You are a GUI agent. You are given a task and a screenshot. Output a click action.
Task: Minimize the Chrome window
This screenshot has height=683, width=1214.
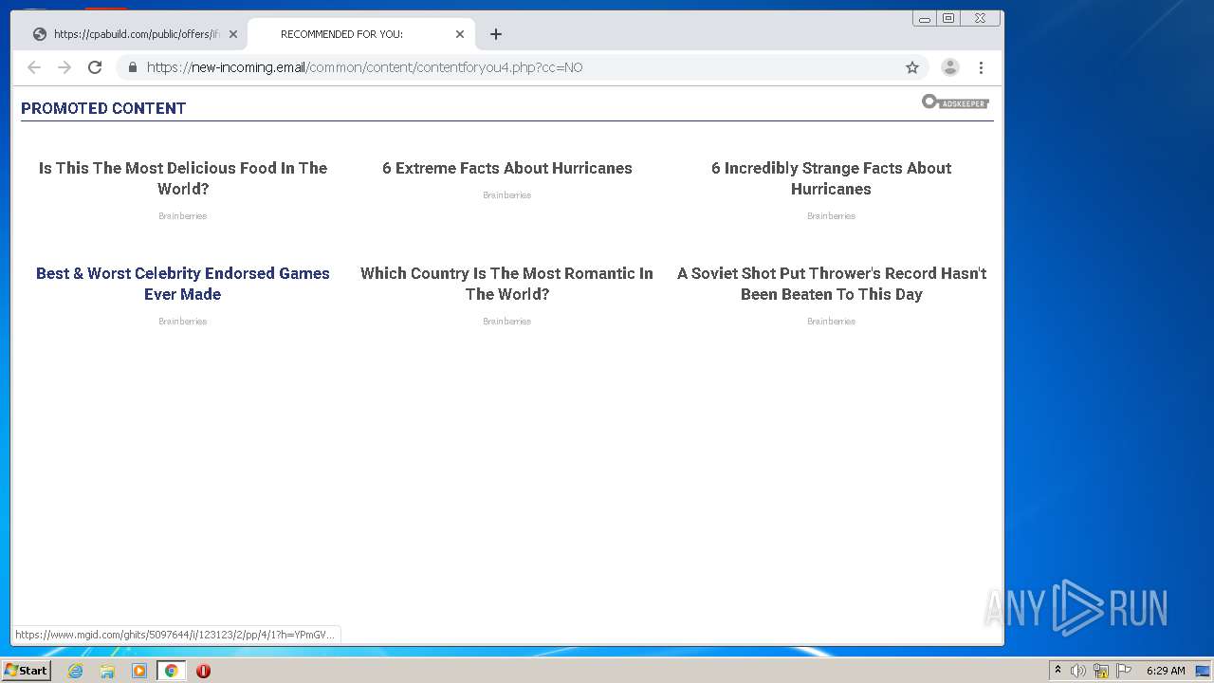924,18
